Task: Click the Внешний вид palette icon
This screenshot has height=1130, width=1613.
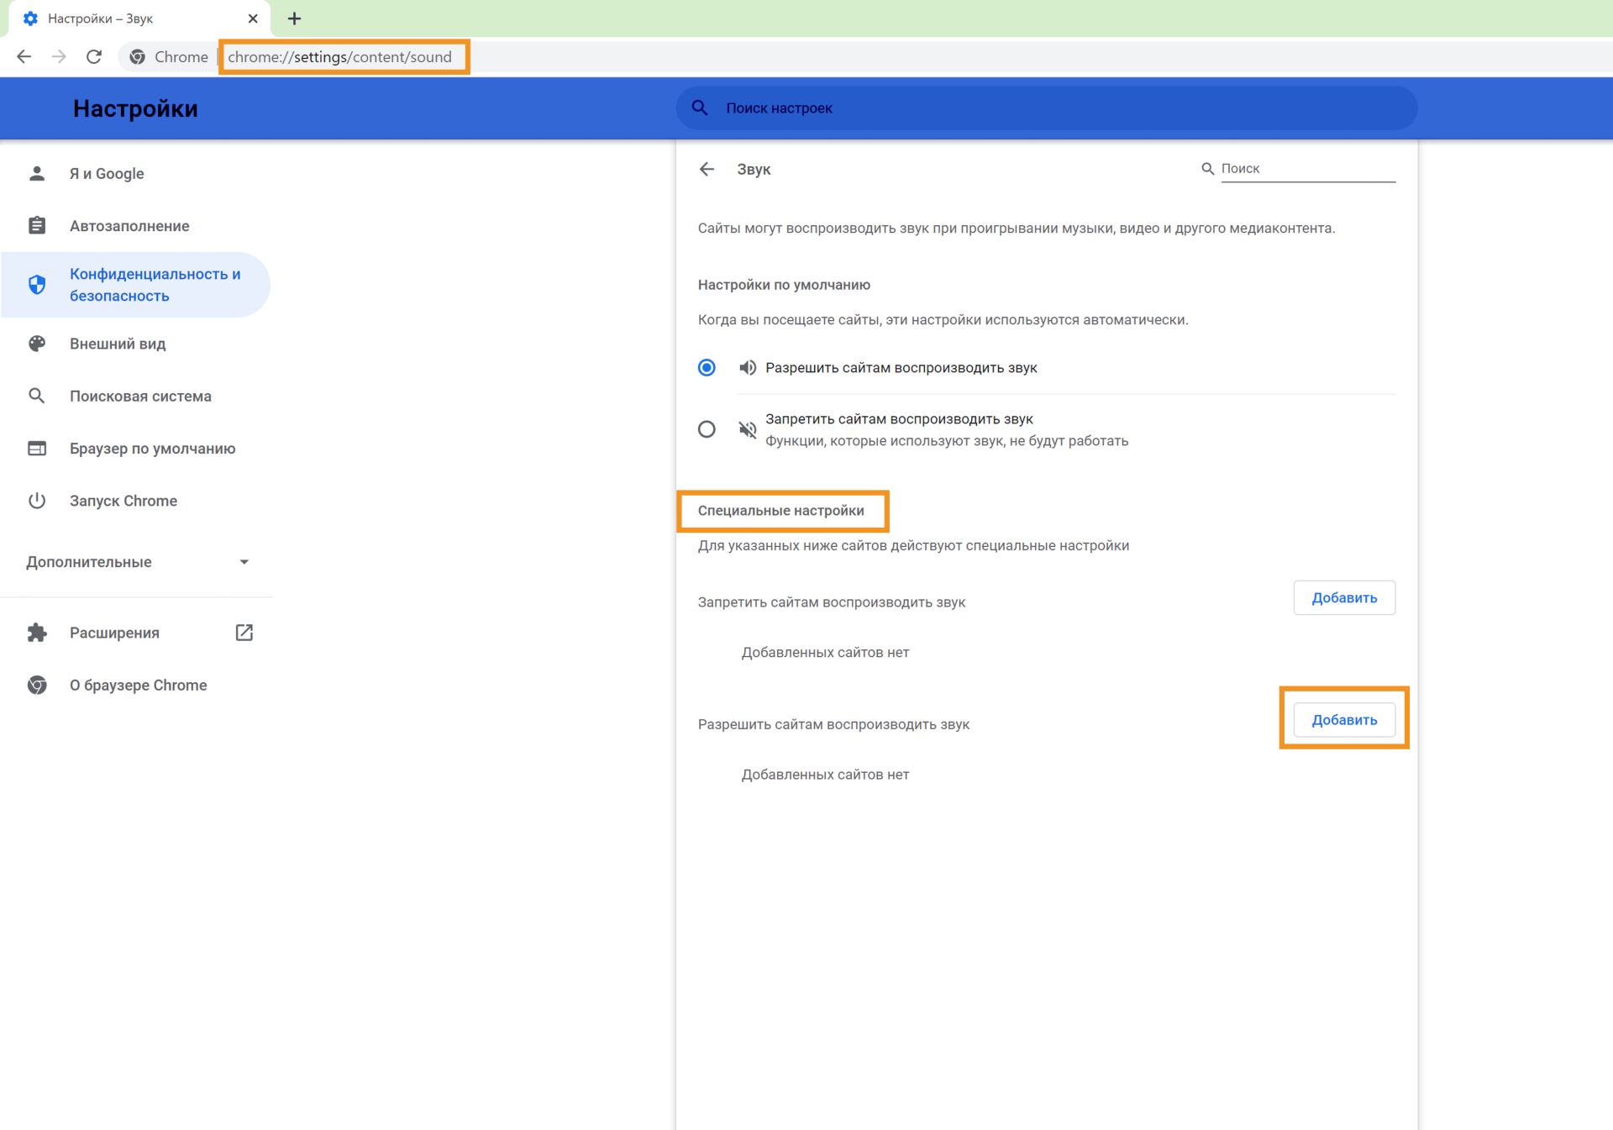Action: pos(37,344)
